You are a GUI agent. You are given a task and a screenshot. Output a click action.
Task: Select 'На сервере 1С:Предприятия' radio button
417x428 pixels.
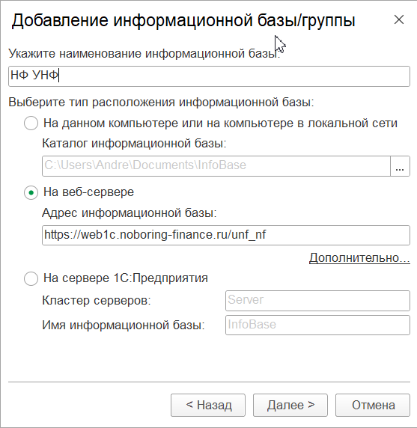click(x=31, y=278)
